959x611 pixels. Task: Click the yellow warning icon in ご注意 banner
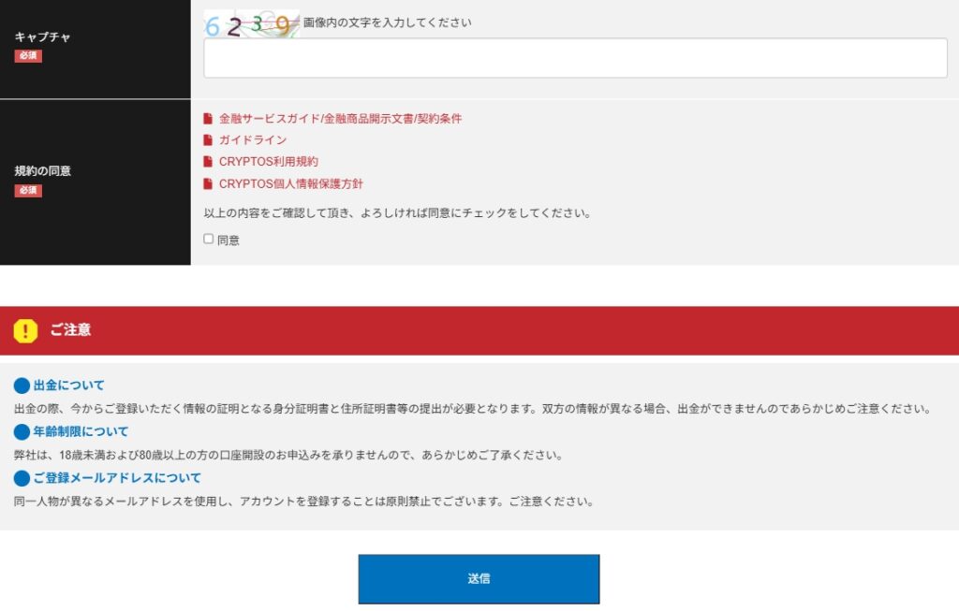click(26, 330)
